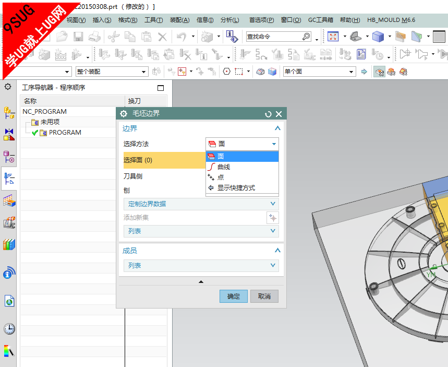448x367 pixels.
Task: Open the HD3D info sidebar icon
Action: [9, 273]
